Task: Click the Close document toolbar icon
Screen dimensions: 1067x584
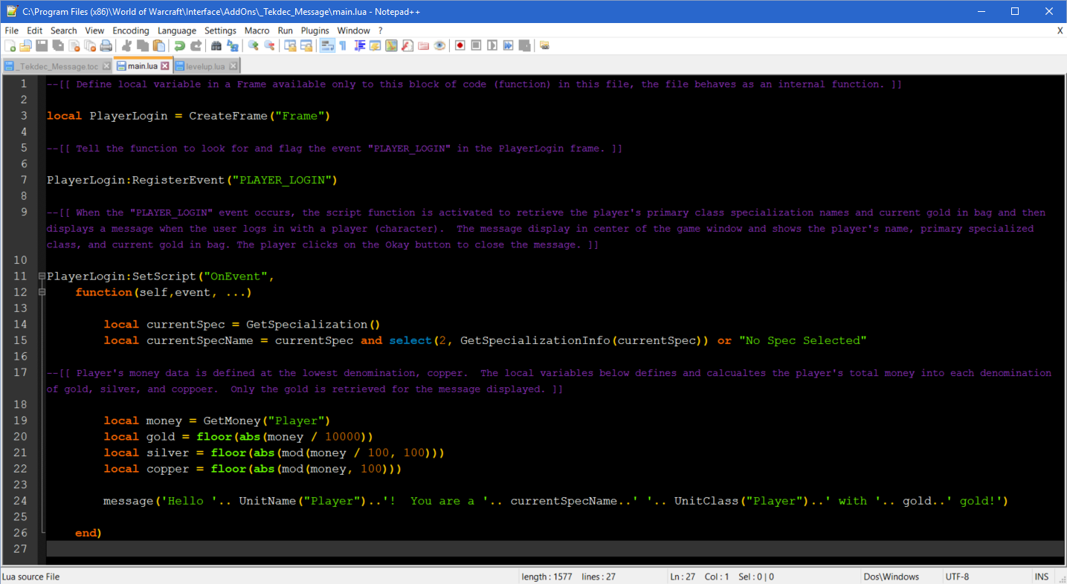Action: tap(74, 45)
